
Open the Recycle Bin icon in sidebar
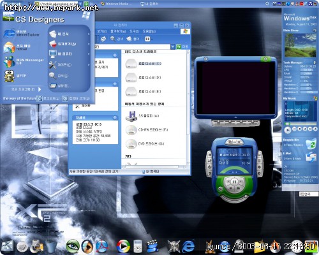[311, 144]
